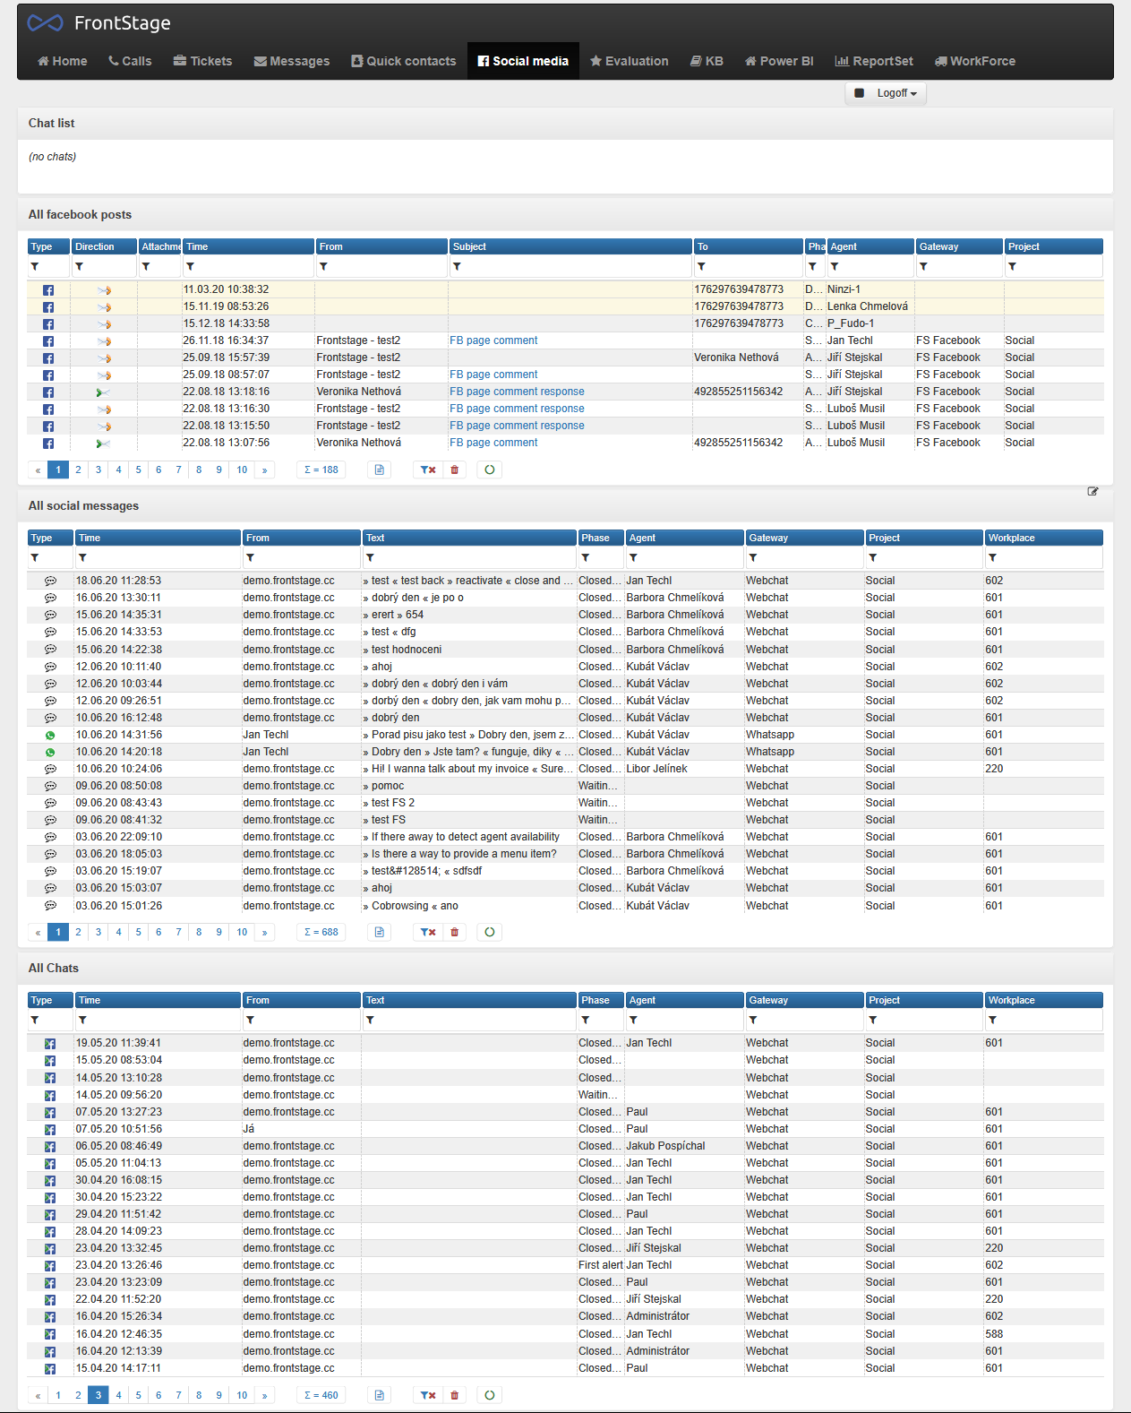This screenshot has width=1131, height=1413.
Task: Sort All Chats by Workplace column header
Action: point(1044,1000)
